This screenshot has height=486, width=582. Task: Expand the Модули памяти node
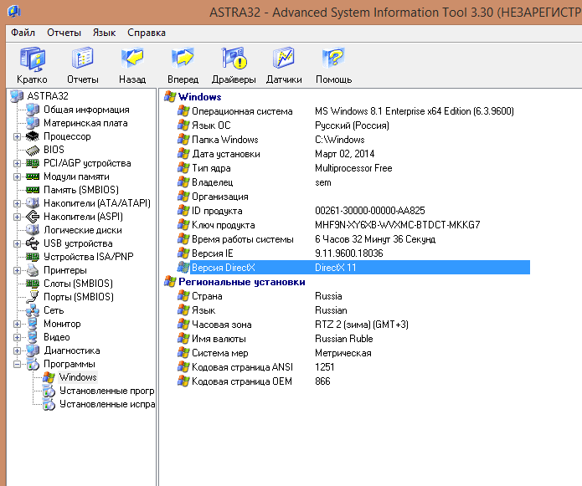[17, 176]
